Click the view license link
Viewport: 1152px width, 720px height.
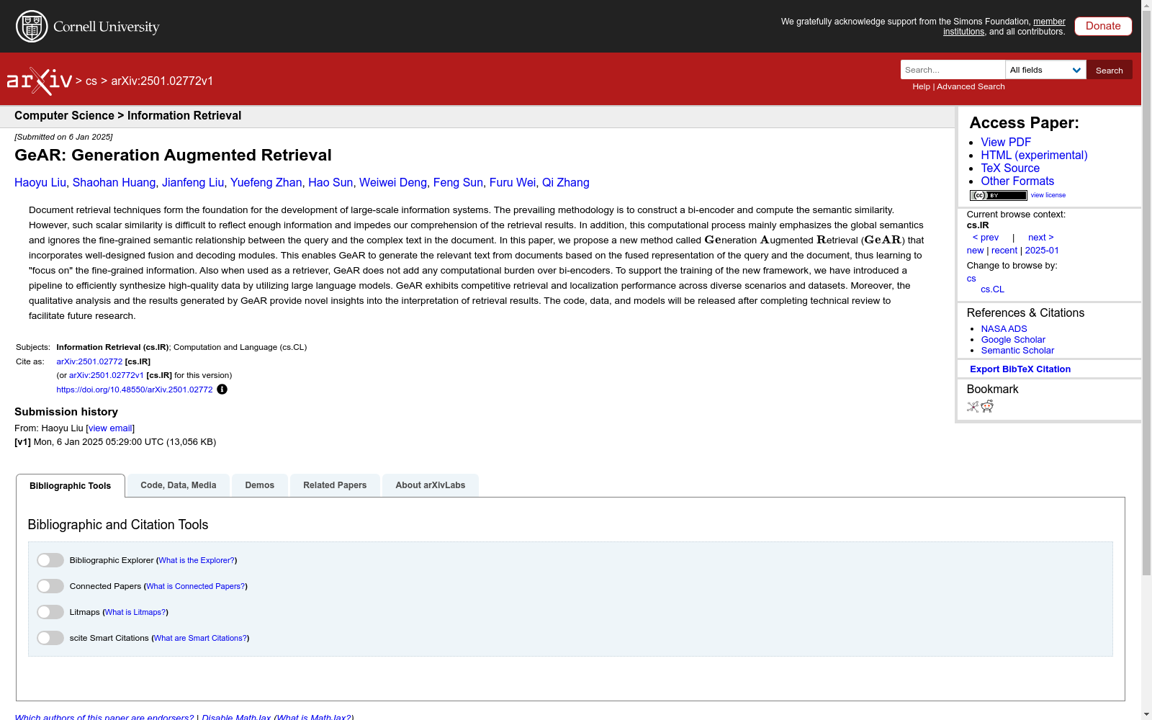tap(1048, 195)
